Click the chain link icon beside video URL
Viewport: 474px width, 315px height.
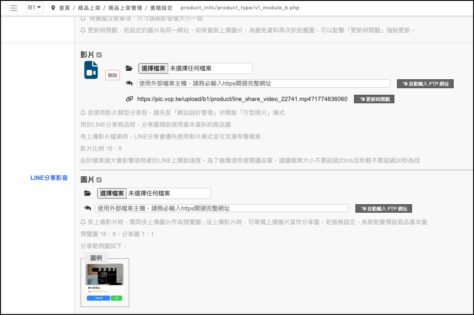[x=129, y=99]
